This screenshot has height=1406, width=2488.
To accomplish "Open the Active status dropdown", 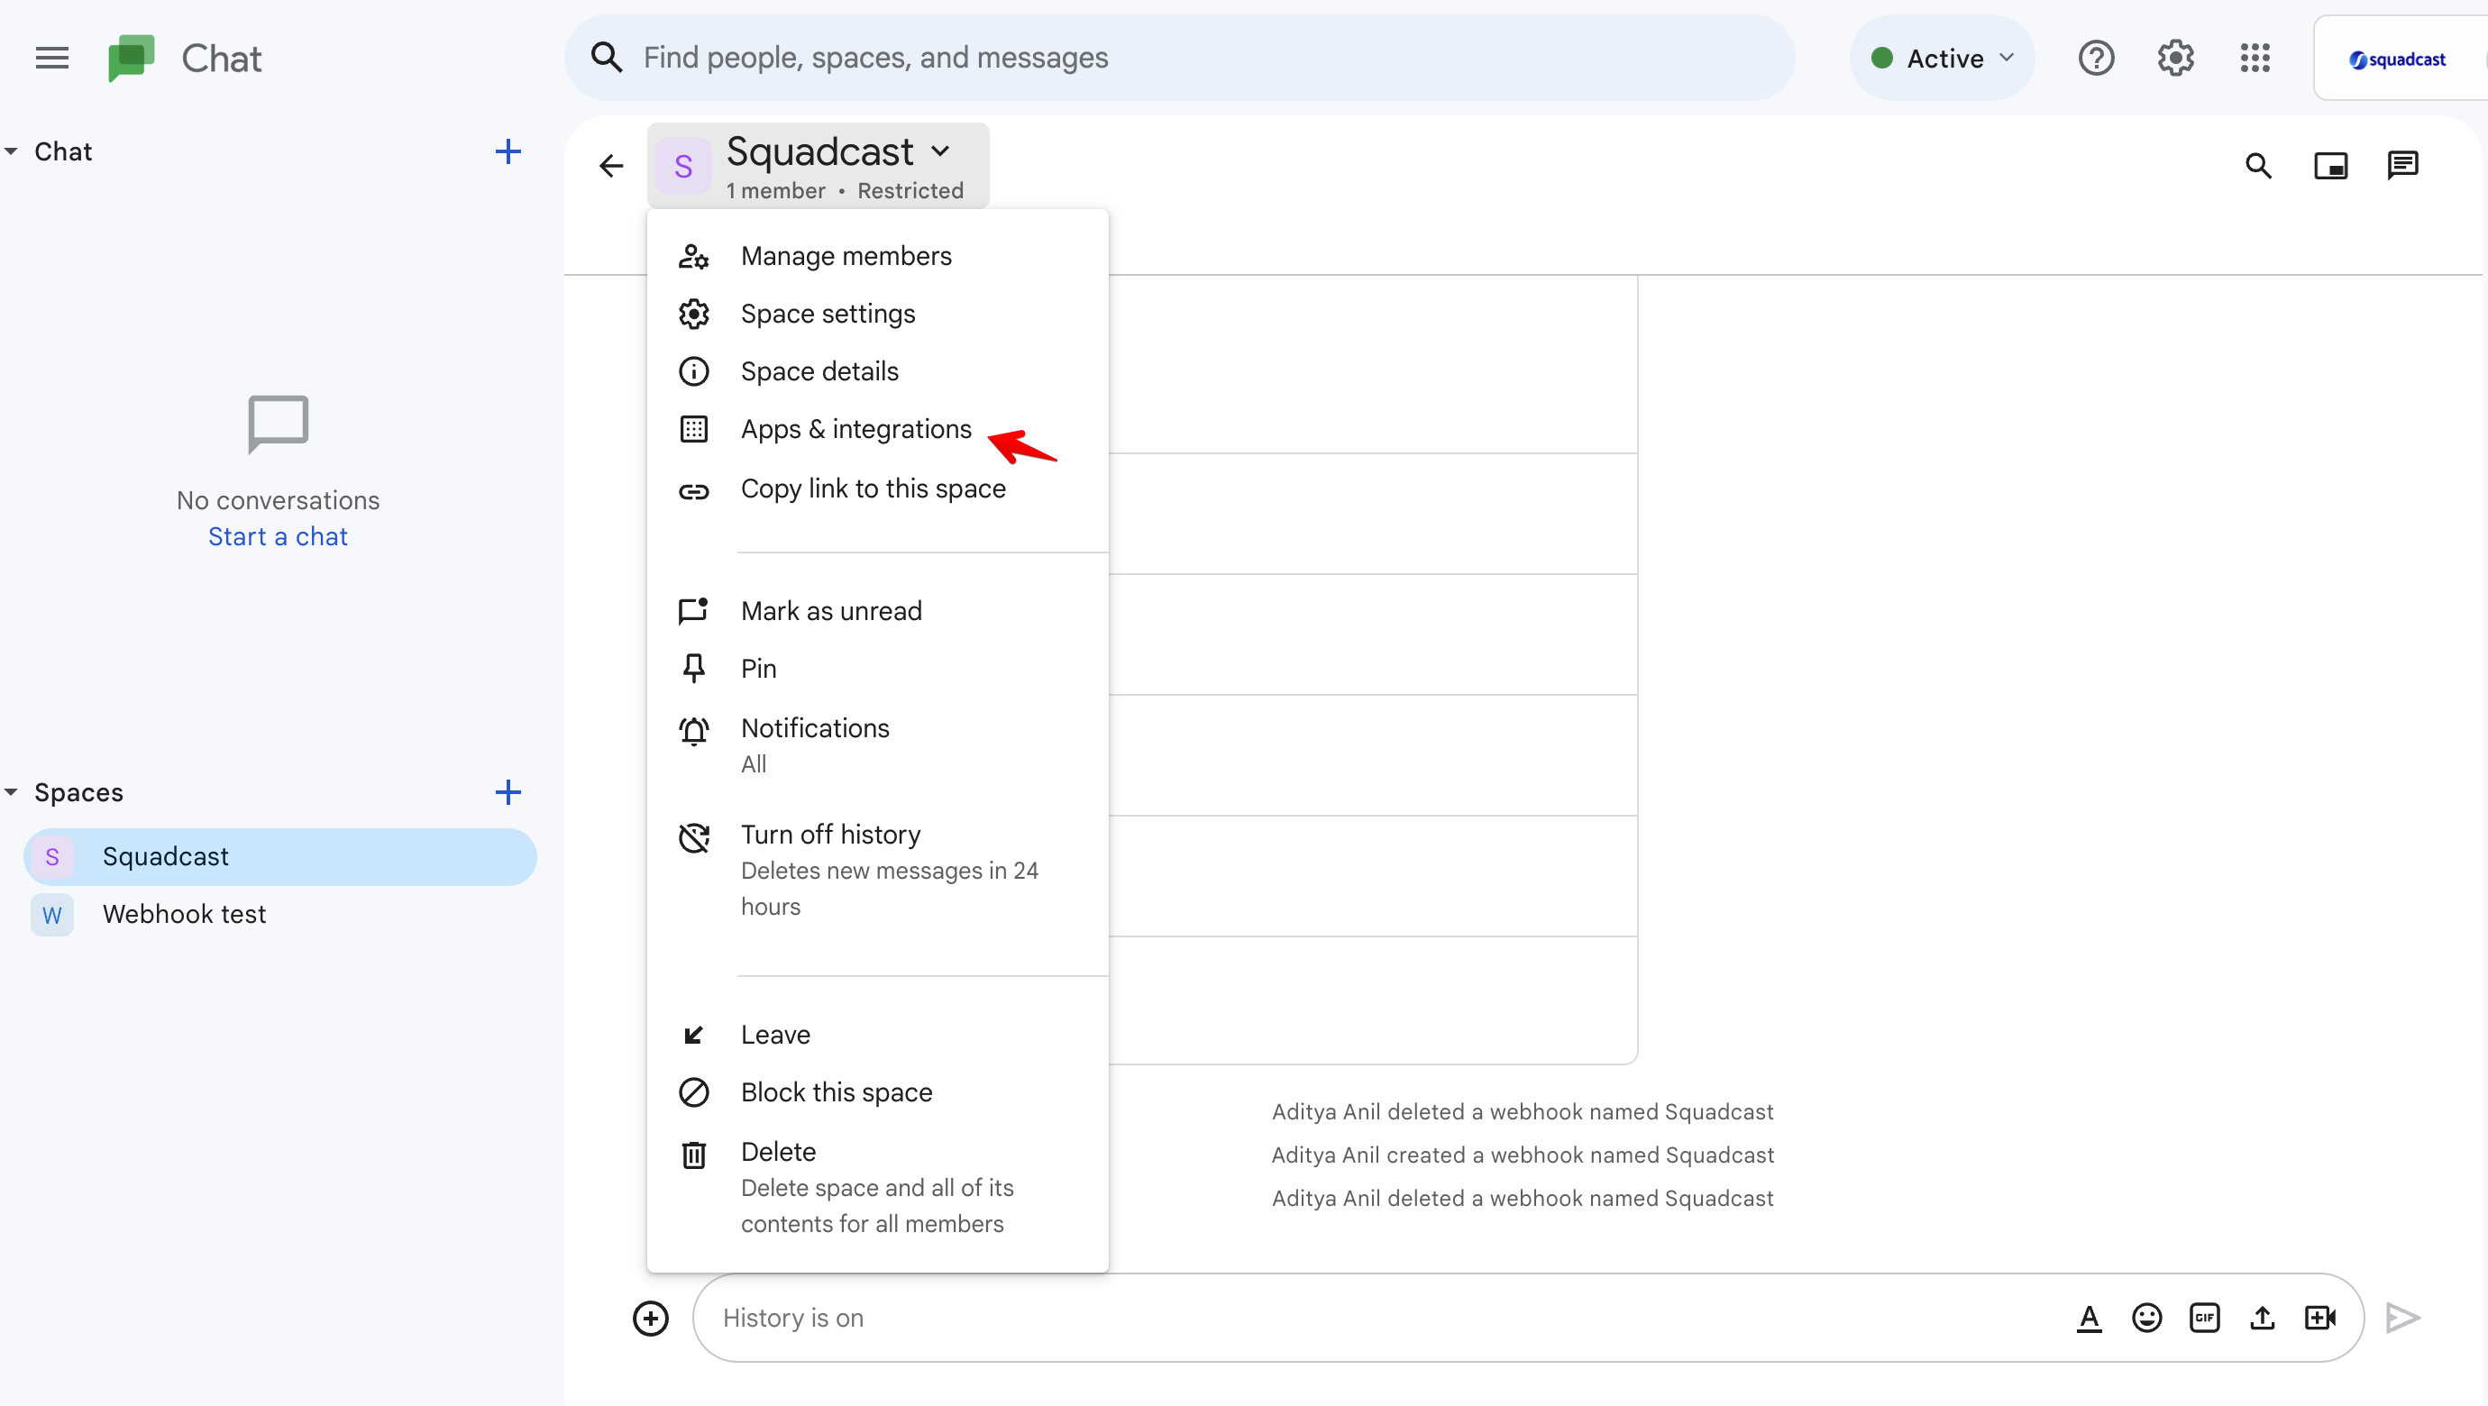I will 1943,58.
